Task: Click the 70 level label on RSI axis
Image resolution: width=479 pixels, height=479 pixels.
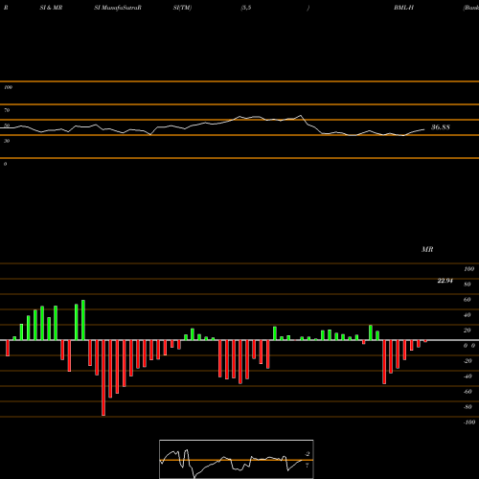Action: coord(7,110)
